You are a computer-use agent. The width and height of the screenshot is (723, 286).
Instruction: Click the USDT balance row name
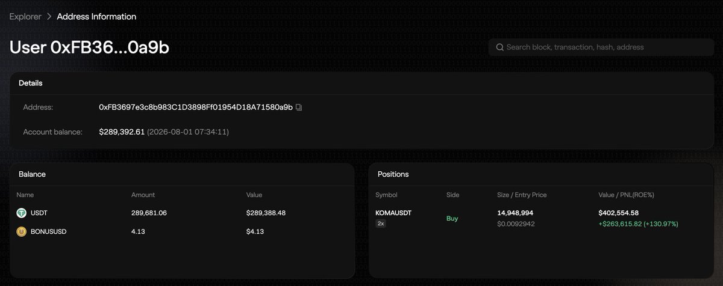[39, 213]
